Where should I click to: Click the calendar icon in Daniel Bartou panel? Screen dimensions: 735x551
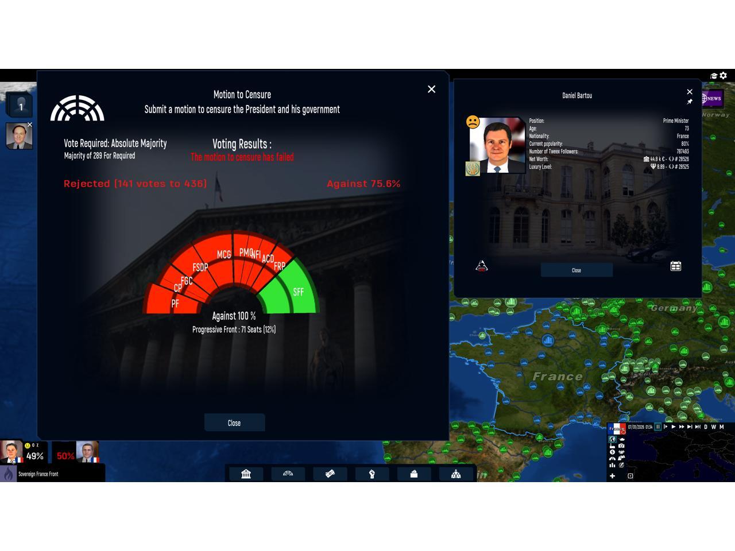click(x=676, y=266)
